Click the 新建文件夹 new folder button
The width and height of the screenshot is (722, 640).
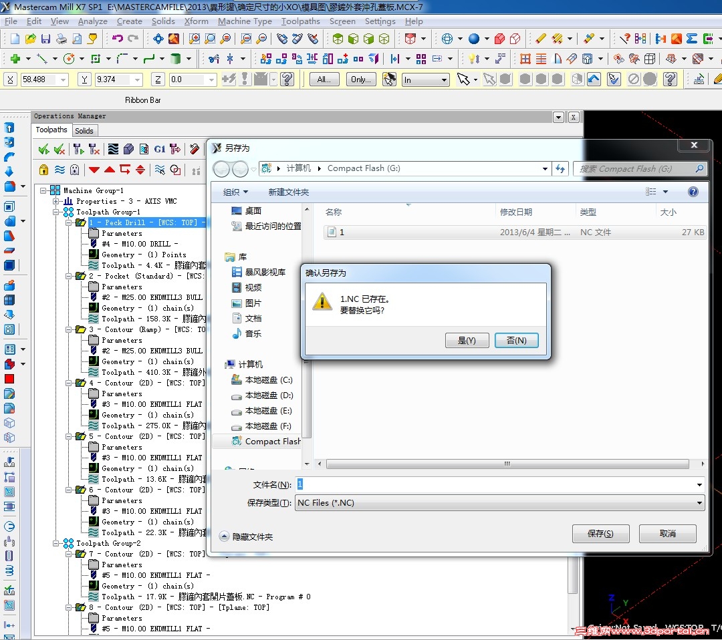pyautogui.click(x=288, y=192)
